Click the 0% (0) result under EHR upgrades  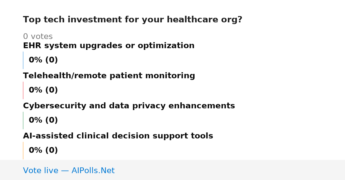[43, 60]
